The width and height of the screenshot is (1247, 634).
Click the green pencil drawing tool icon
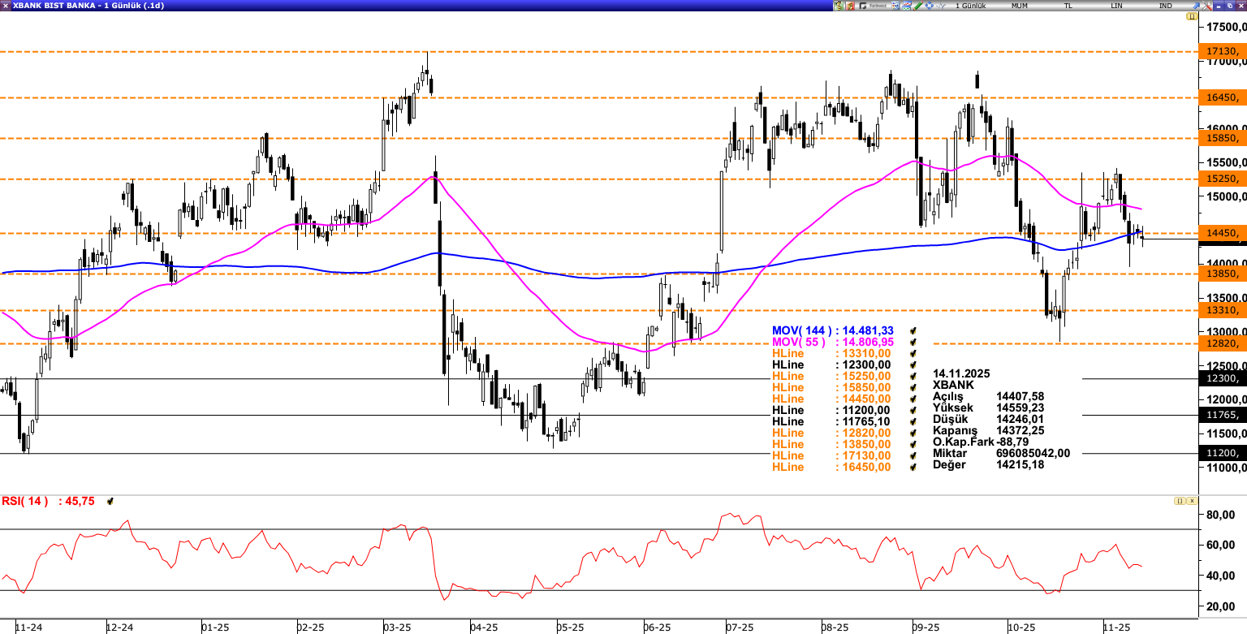[x=917, y=6]
